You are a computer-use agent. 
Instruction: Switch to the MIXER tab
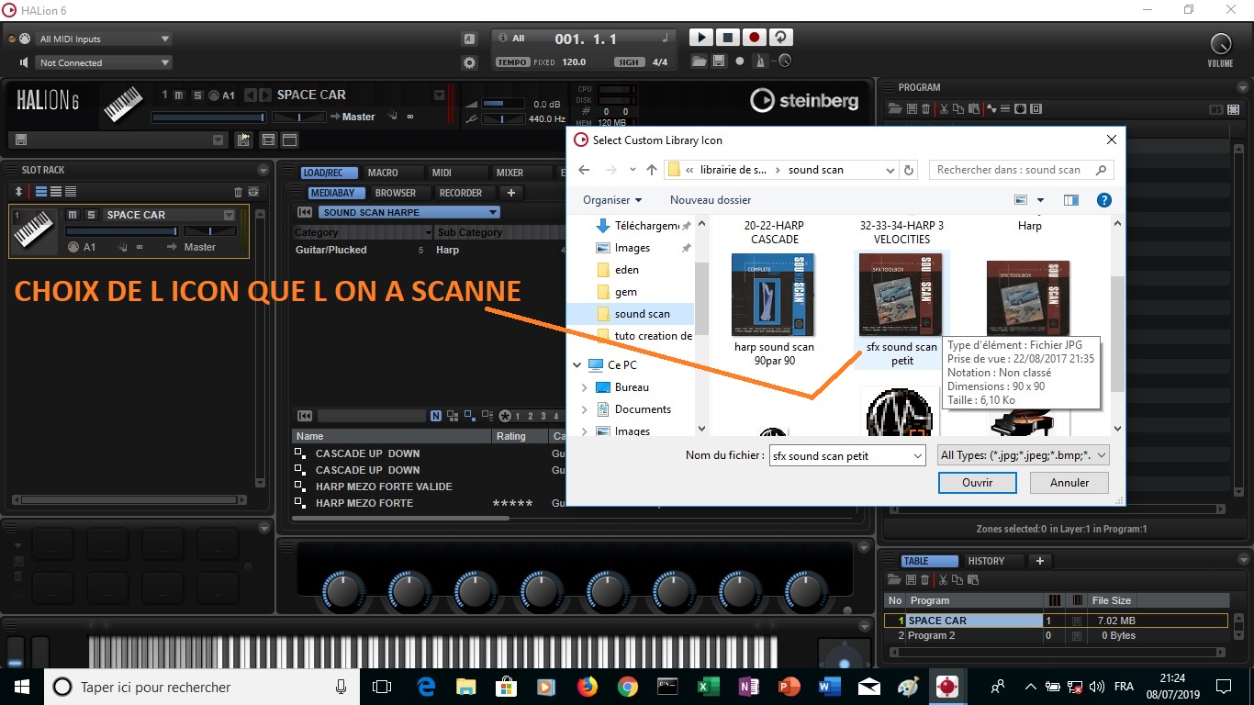click(511, 172)
